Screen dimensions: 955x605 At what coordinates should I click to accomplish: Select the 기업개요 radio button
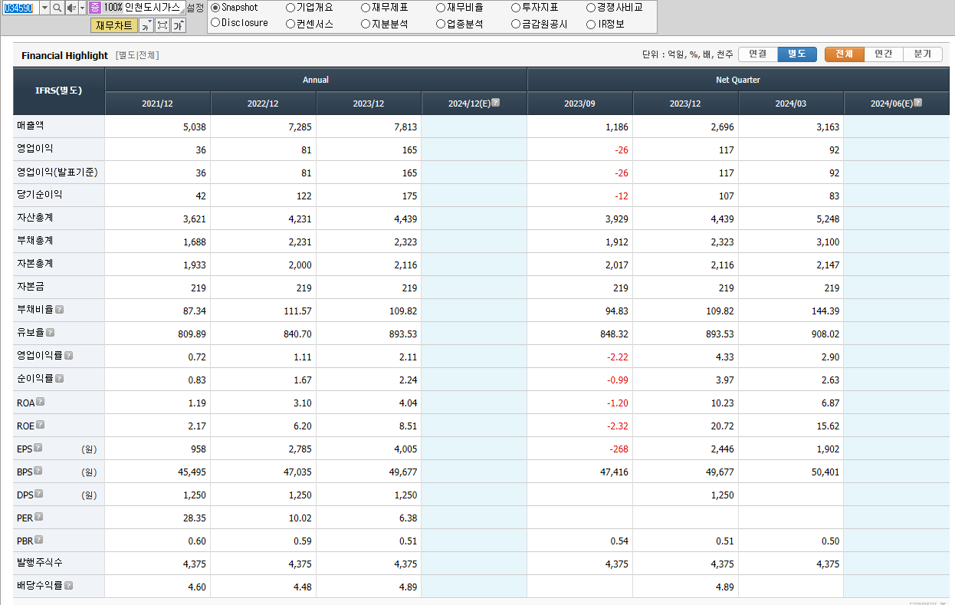click(x=290, y=8)
